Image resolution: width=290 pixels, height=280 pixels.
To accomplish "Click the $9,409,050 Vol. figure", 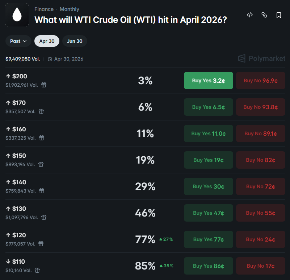I will [22, 58].
